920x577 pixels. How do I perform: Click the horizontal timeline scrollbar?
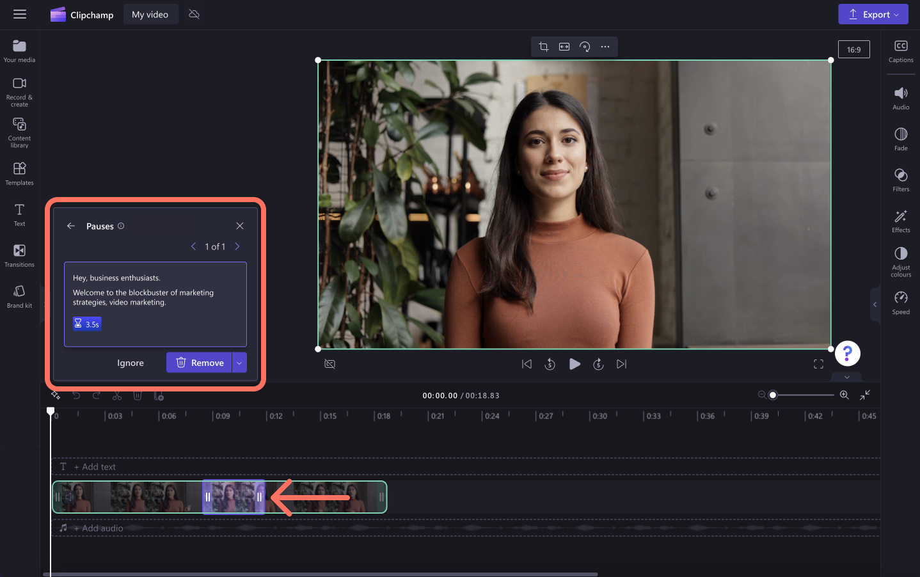pyautogui.click(x=320, y=574)
